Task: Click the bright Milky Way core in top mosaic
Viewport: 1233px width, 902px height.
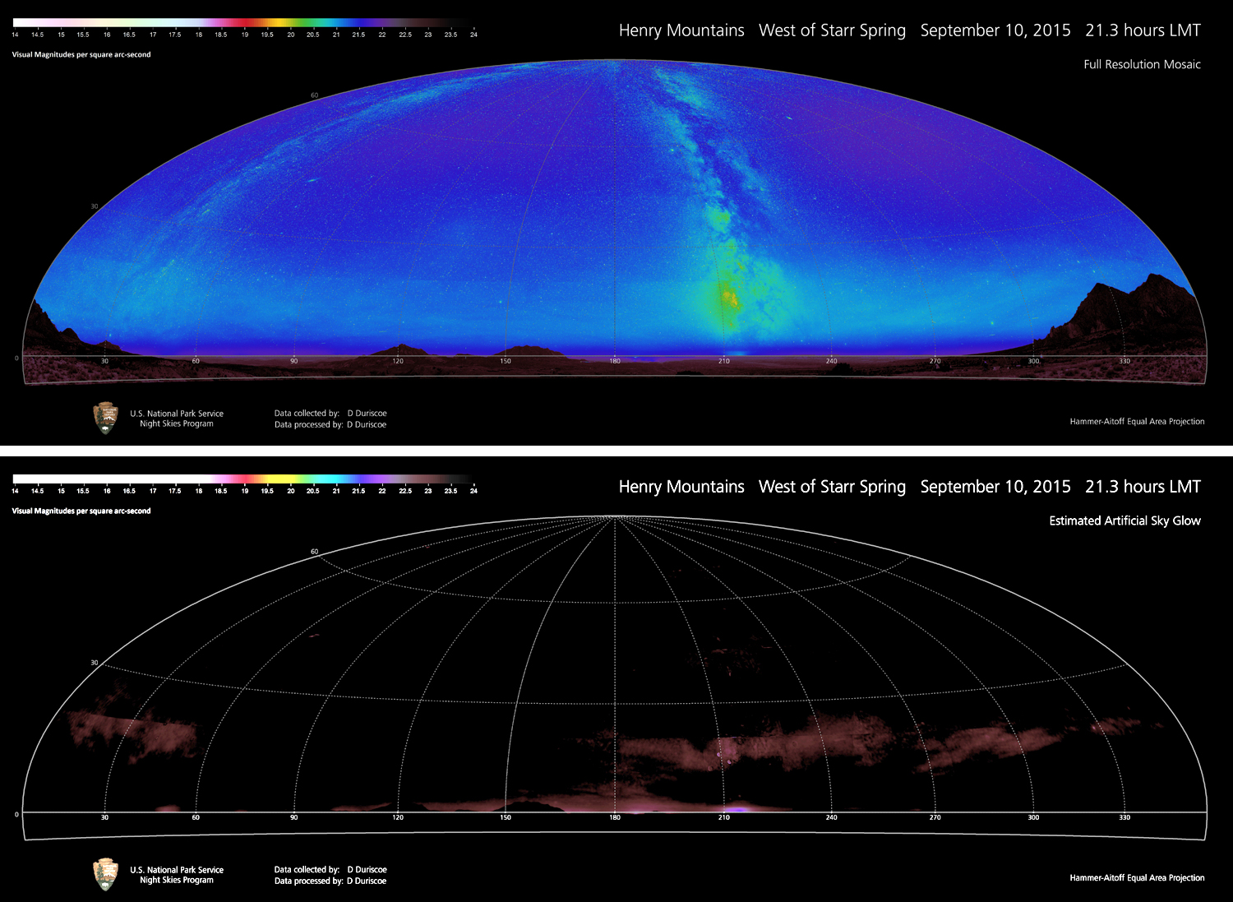Action: 727,298
